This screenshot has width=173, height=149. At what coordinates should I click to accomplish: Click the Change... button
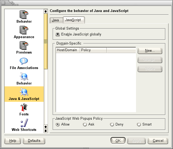pos(150,60)
